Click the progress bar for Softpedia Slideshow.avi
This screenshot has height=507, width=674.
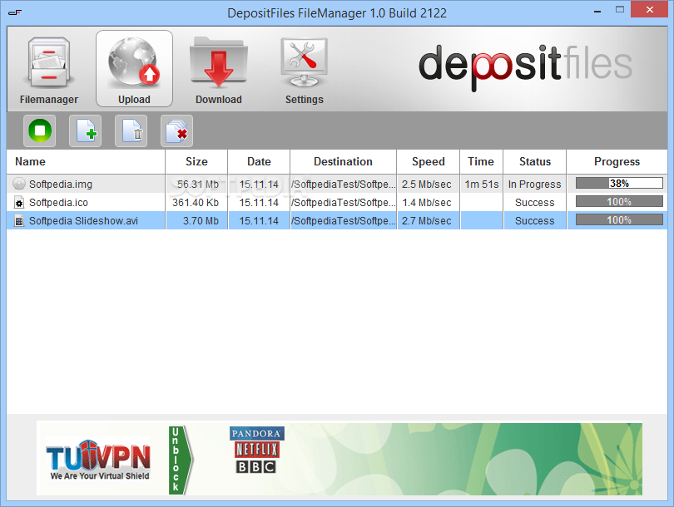coord(619,219)
